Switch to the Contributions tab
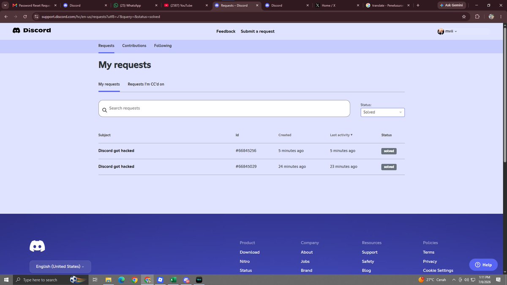This screenshot has height=285, width=507. (x=134, y=46)
